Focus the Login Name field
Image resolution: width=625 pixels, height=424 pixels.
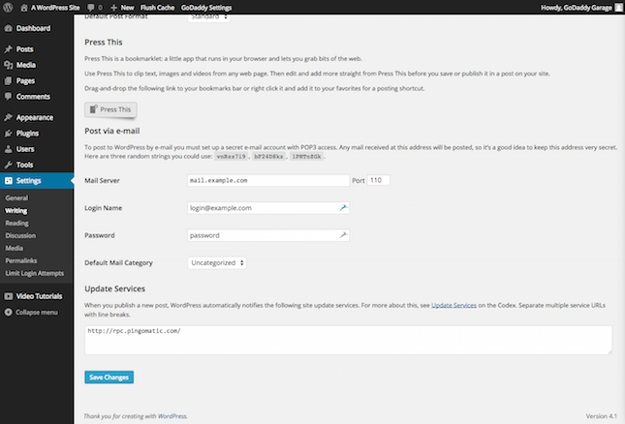(x=268, y=208)
